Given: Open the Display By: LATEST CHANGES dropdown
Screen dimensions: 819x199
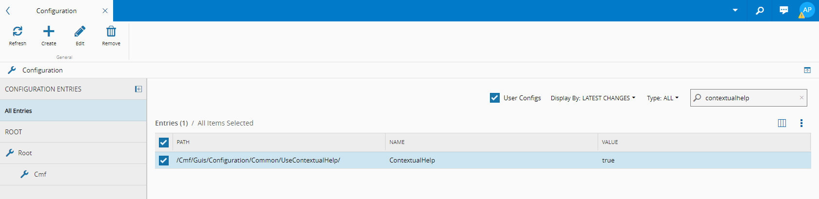Looking at the screenshot, I should tap(593, 98).
